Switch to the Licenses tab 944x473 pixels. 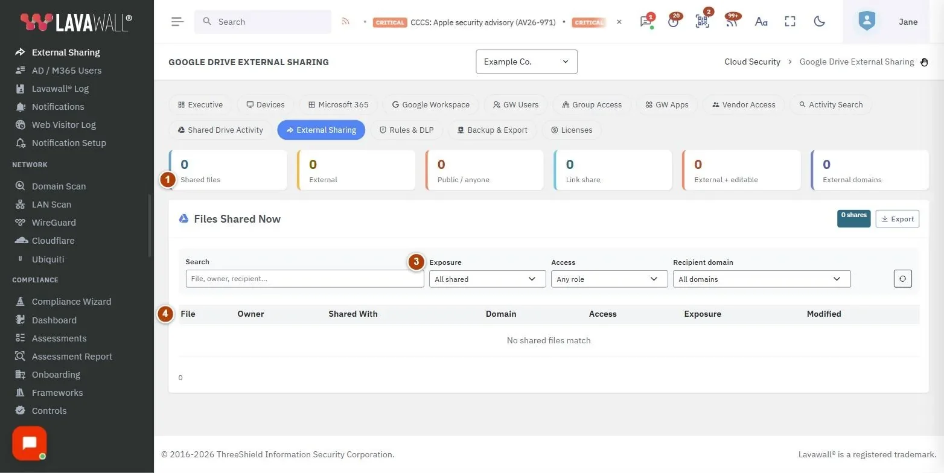point(572,130)
